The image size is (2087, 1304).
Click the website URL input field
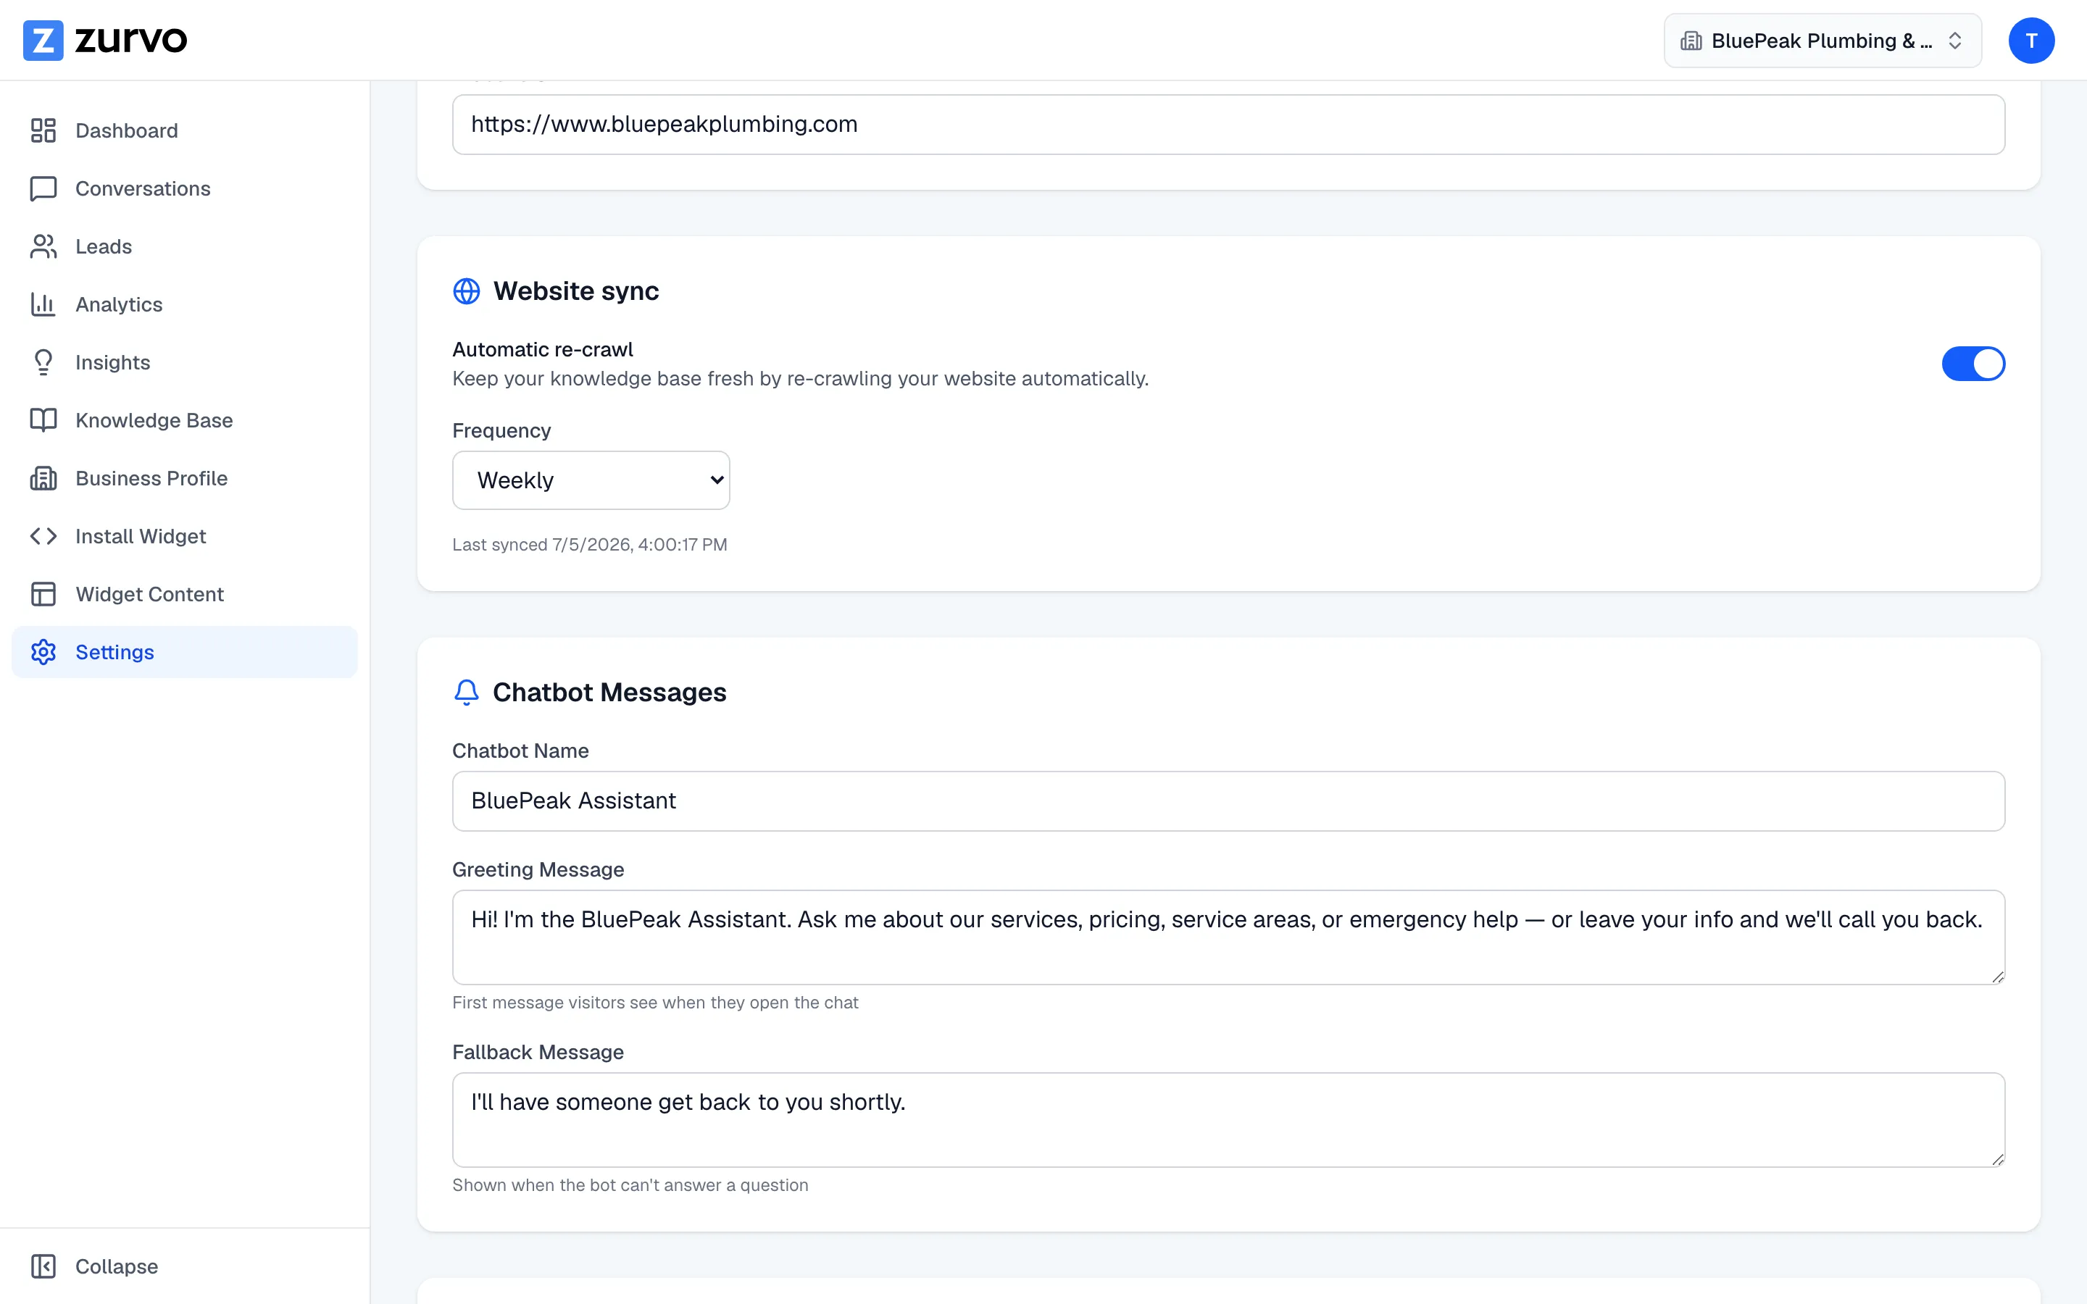pos(1228,125)
